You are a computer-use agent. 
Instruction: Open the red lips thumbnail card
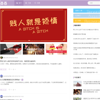pos(11,49)
